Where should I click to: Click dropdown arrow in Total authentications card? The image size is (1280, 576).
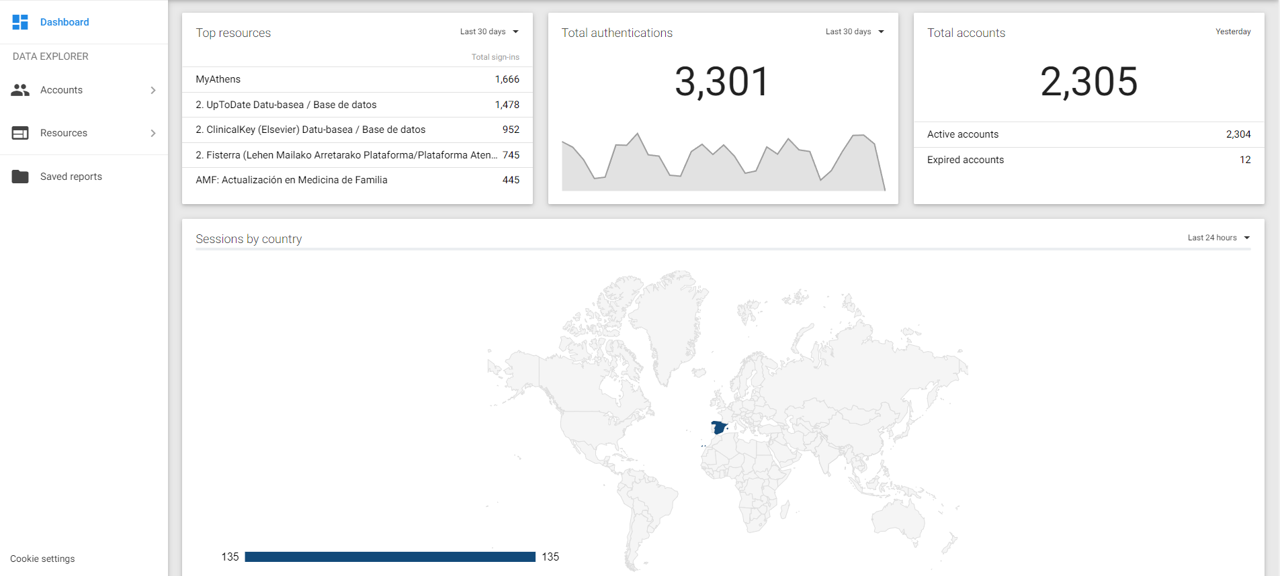(881, 32)
